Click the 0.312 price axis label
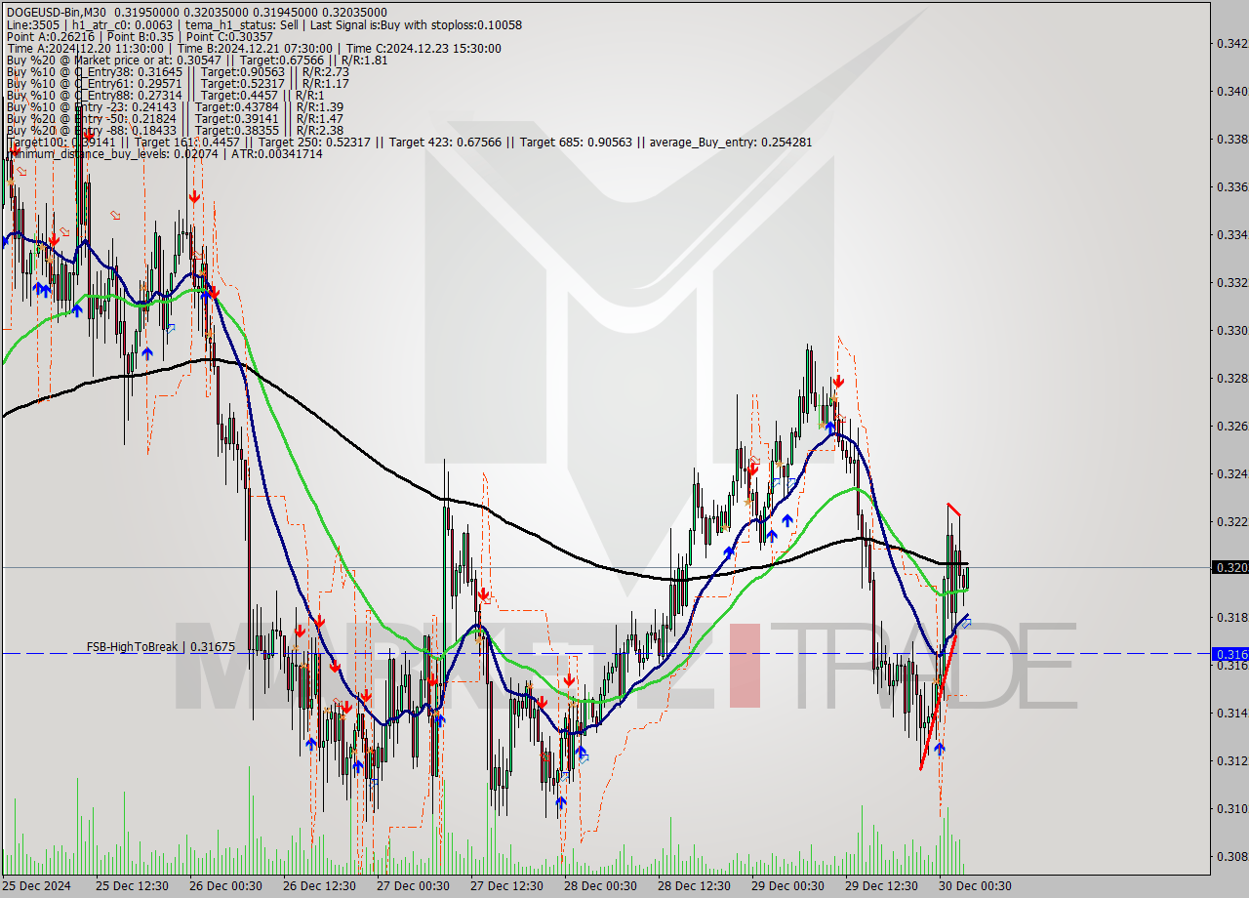The image size is (1249, 898). [1231, 760]
